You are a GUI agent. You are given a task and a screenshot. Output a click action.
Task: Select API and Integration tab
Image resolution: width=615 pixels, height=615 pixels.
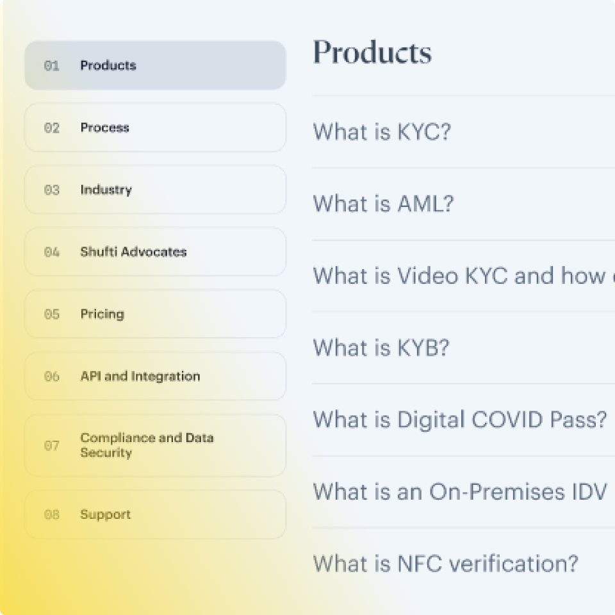point(155,376)
